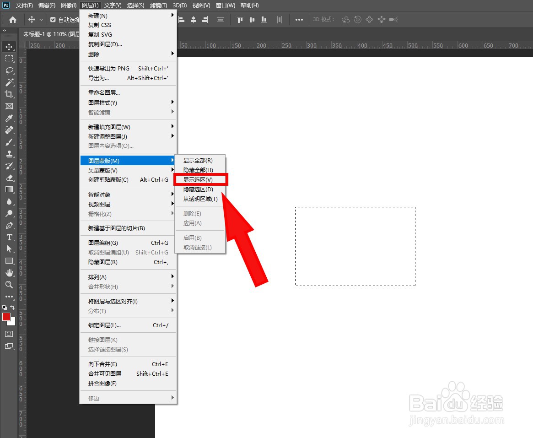Select the Lasso tool
The height and width of the screenshot is (438, 533).
pos(9,70)
